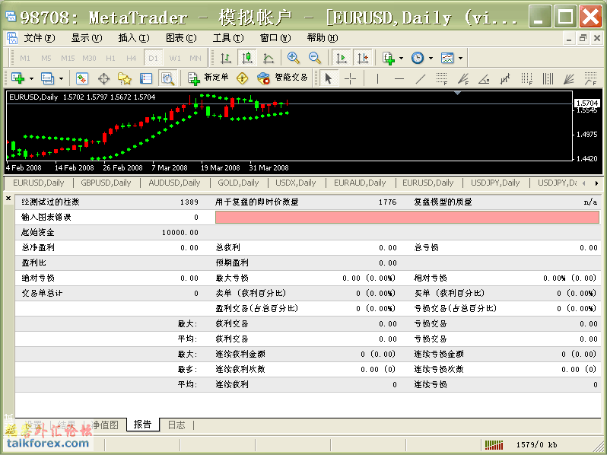Expand the add indicators dropdown arrow
The height and width of the screenshot is (455, 607).
(x=401, y=59)
